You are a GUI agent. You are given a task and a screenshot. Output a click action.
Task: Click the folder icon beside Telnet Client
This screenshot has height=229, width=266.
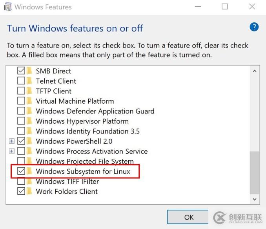click(x=30, y=81)
